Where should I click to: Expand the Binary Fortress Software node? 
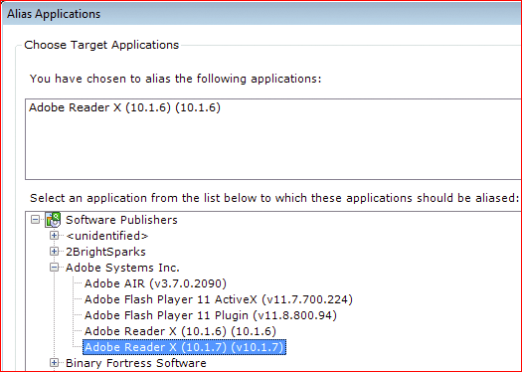click(x=54, y=363)
